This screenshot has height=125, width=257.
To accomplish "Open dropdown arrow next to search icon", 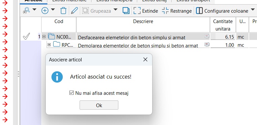I will [x=34, y=10].
